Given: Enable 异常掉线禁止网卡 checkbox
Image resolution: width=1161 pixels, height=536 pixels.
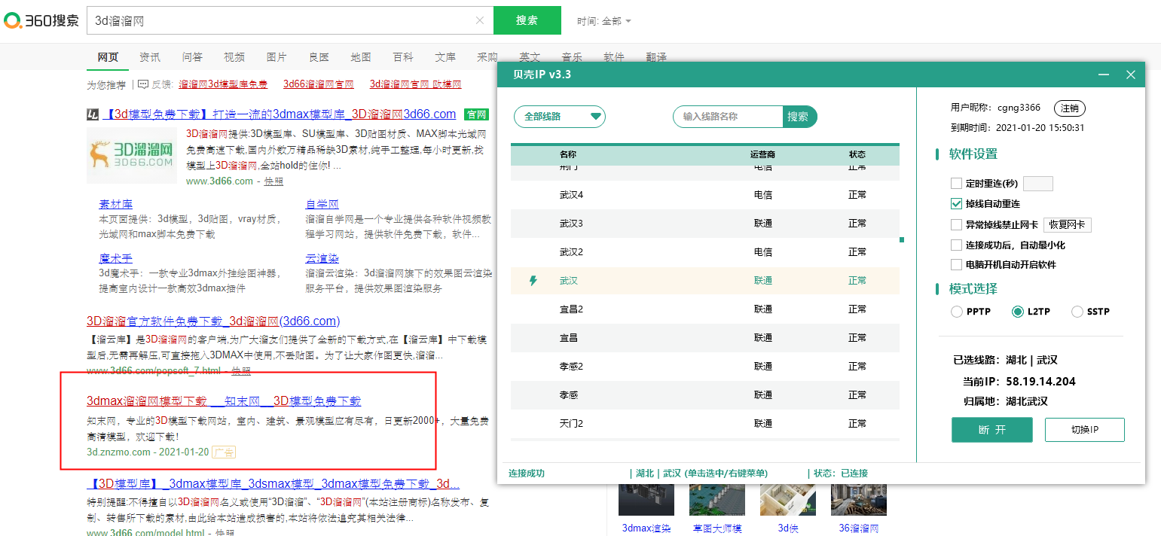Looking at the screenshot, I should pos(957,224).
